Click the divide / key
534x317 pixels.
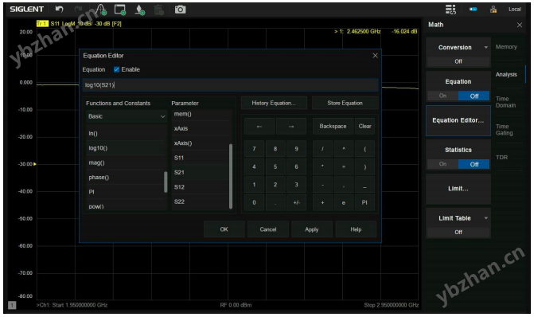point(322,149)
